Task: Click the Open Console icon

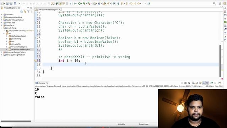Action: click(x=220, y=83)
